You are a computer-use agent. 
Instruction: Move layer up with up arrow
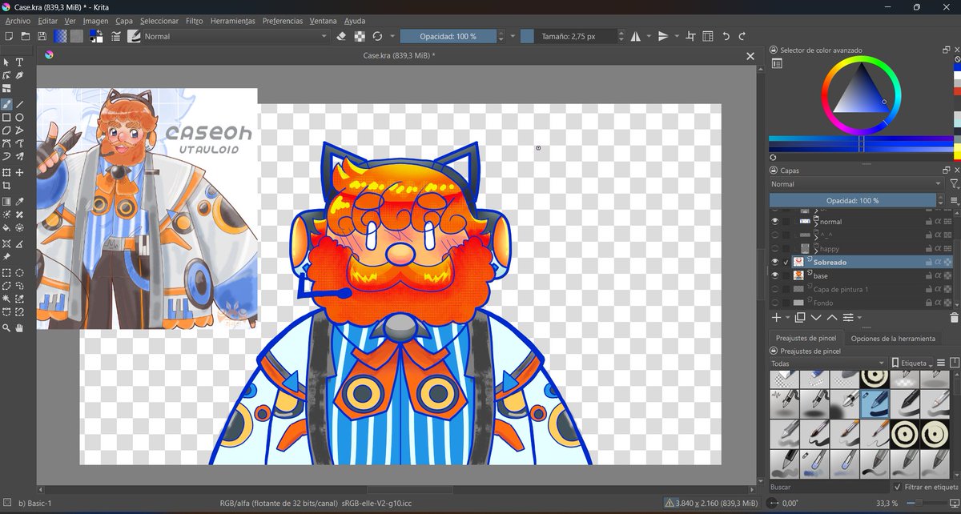tap(832, 317)
